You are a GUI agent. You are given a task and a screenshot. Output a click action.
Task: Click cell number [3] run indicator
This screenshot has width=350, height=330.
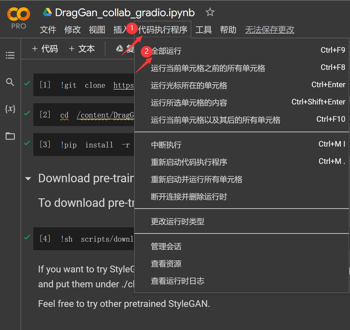(x=45, y=144)
